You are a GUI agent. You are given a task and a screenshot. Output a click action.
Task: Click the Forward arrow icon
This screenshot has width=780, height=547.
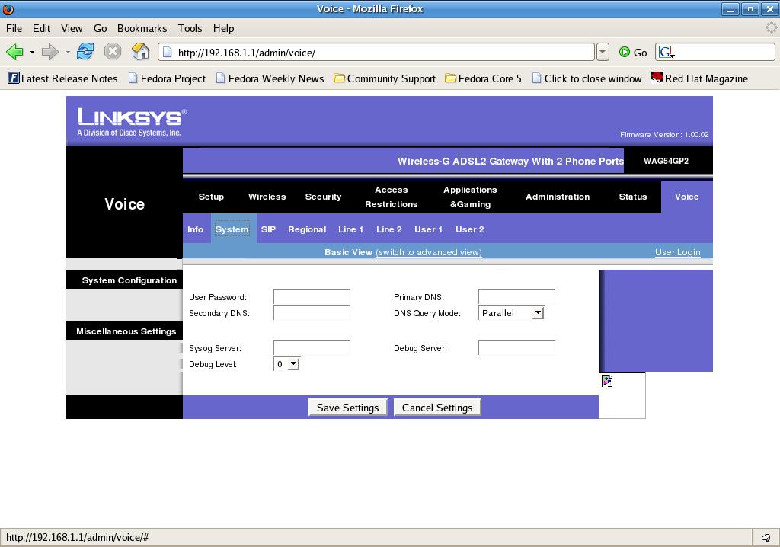[50, 52]
